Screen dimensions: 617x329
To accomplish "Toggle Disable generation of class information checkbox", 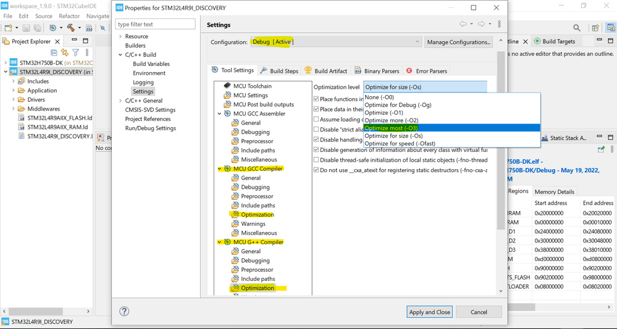I will (x=316, y=149).
